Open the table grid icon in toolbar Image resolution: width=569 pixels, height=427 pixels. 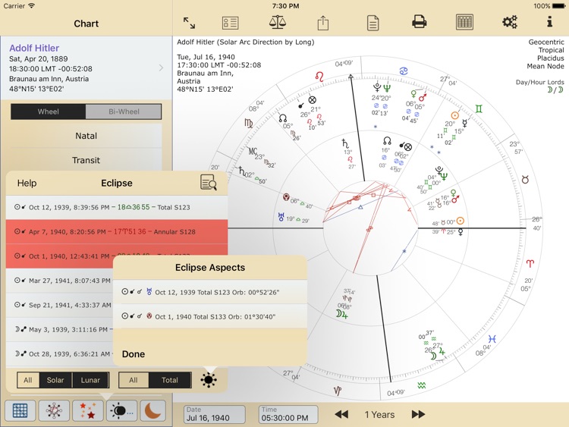[464, 22]
